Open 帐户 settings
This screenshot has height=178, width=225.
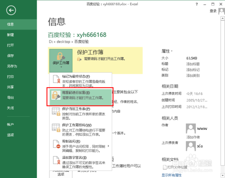[18, 125]
